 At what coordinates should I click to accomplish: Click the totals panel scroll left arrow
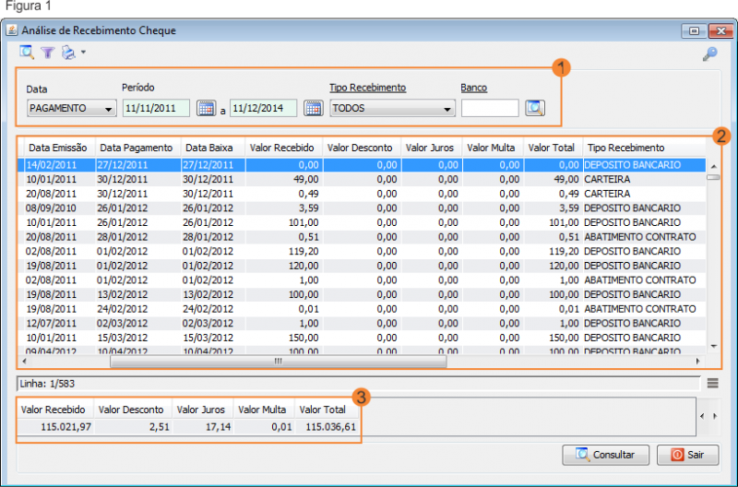[702, 416]
